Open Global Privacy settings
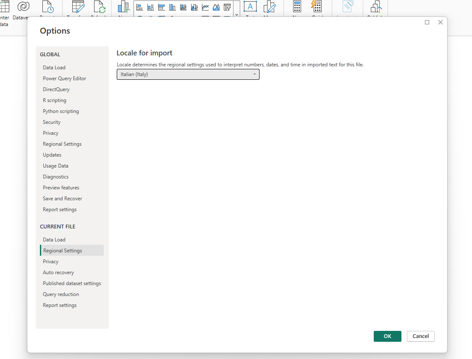Screen dimensions: 472x359 pyautogui.click(x=50, y=133)
